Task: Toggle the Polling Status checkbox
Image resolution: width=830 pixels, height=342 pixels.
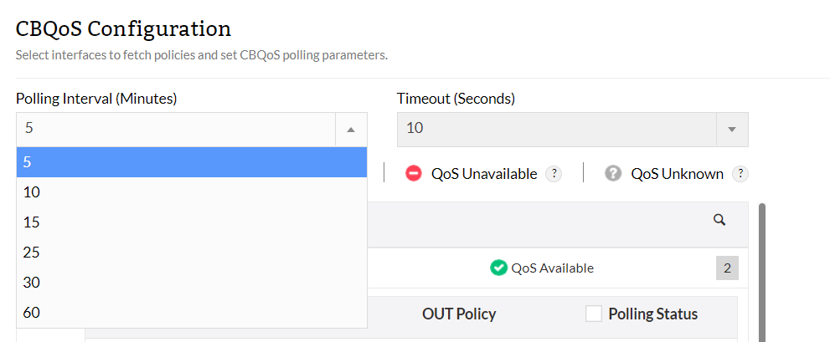Action: [594, 314]
